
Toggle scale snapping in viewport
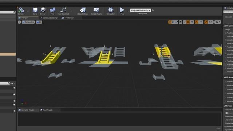tap(206, 22)
